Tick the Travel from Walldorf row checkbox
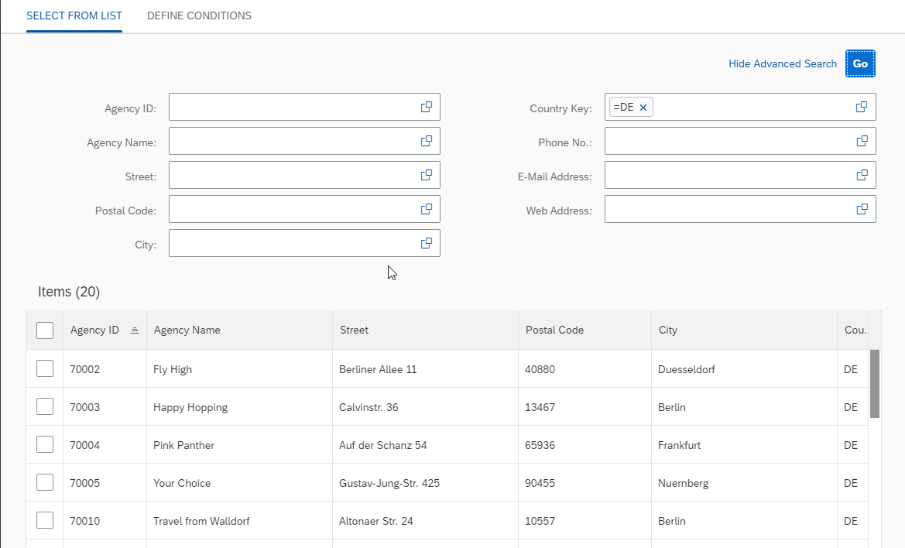905x548 pixels. point(45,520)
